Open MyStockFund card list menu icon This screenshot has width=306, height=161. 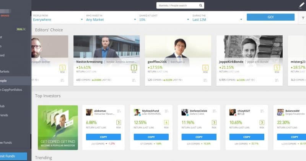click(x=166, y=111)
